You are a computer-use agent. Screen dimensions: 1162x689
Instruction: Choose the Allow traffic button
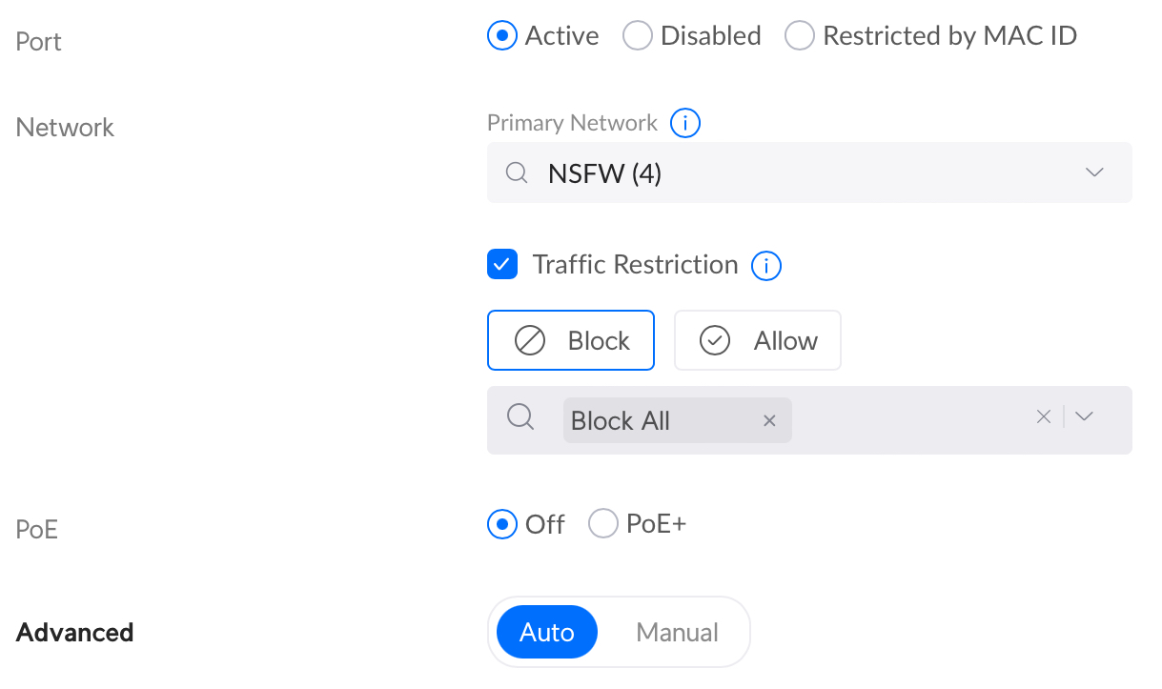pyautogui.click(x=758, y=340)
